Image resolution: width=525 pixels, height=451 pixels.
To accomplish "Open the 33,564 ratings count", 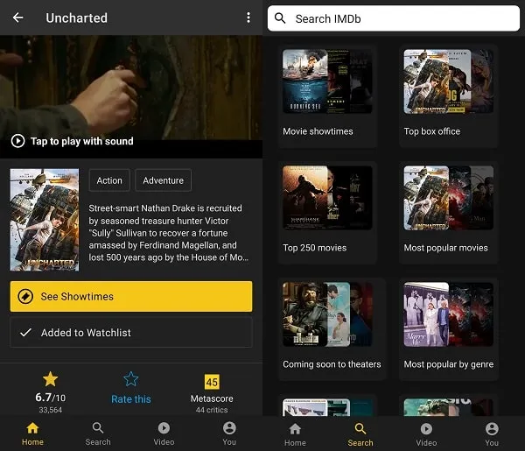I will pos(50,410).
